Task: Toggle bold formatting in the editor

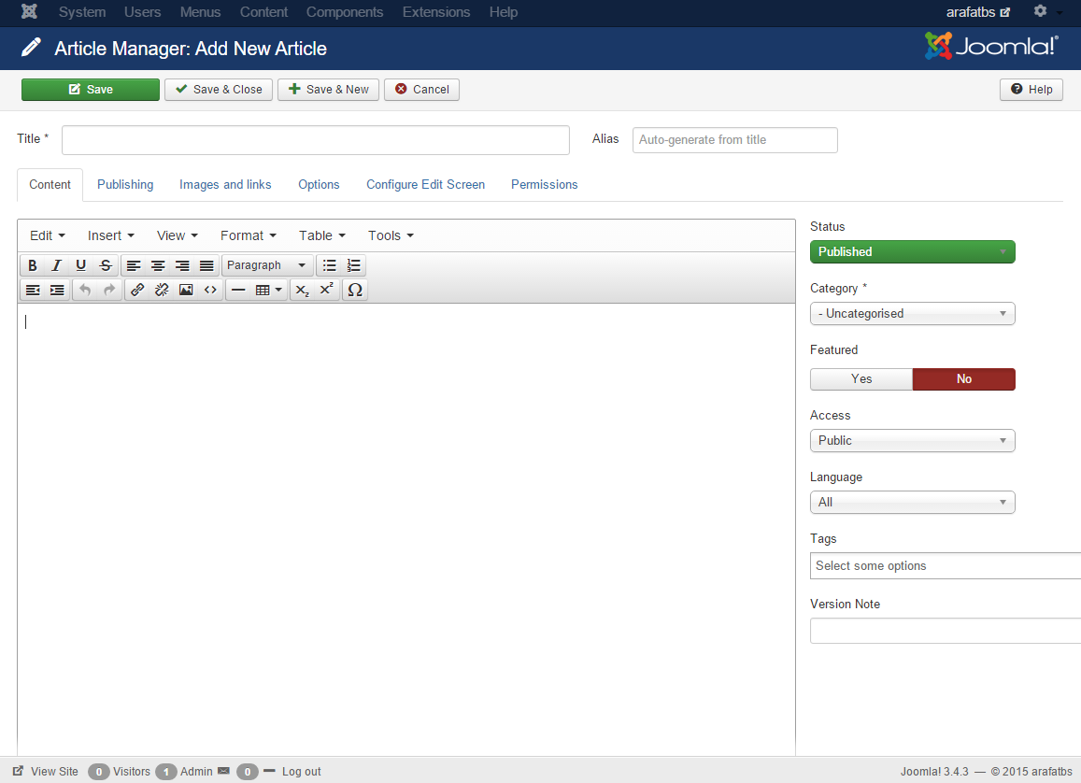Action: [33, 265]
